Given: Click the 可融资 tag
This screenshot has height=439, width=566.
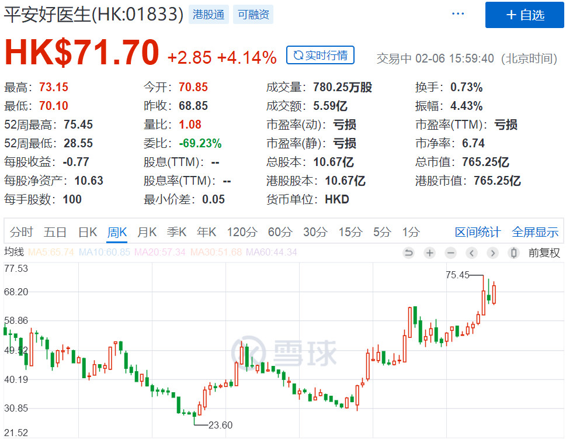Looking at the screenshot, I should click(x=253, y=15).
